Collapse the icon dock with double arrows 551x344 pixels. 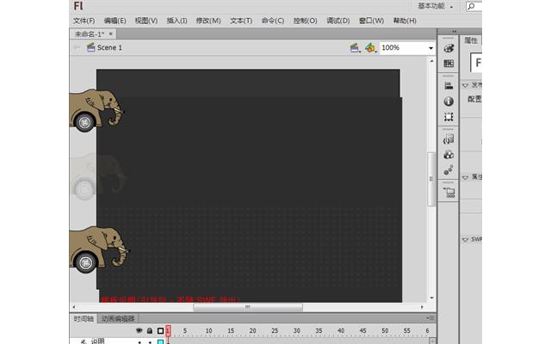454,32
